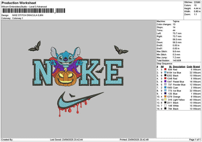Screen dimensions: 202x142
Task: Click the Light Yellow description text
Action: (x=179, y=100)
